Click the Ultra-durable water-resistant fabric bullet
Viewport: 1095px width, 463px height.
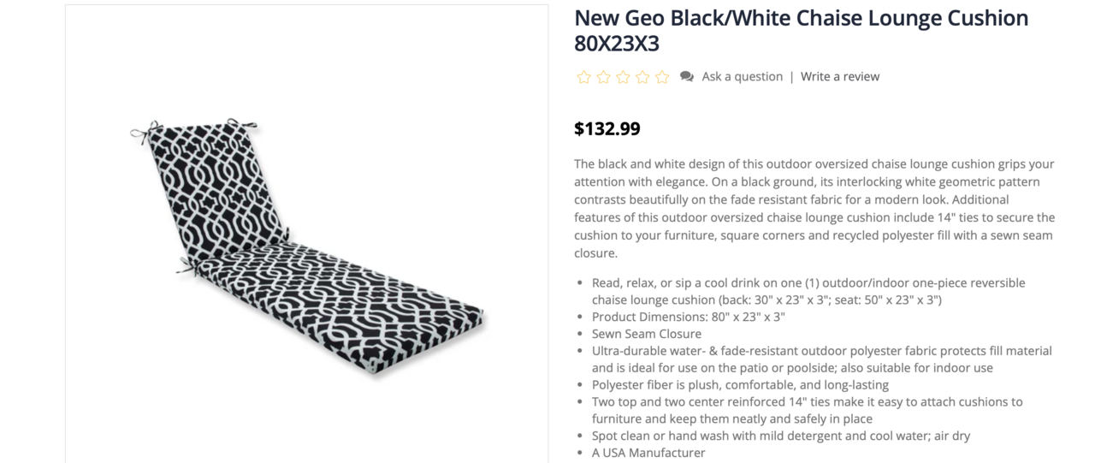point(821,359)
